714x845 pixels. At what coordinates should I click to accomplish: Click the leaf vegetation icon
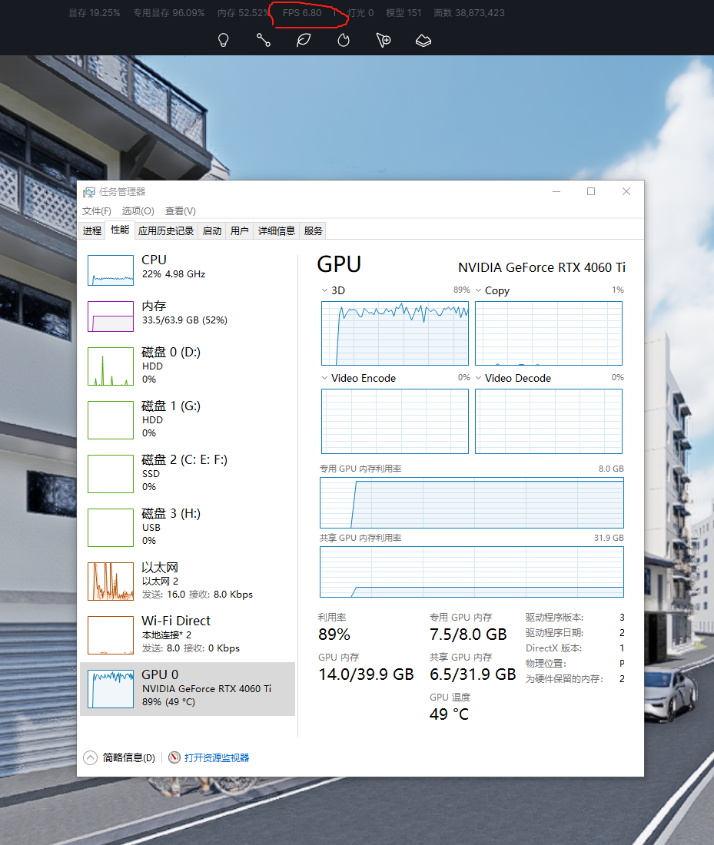[x=304, y=40]
